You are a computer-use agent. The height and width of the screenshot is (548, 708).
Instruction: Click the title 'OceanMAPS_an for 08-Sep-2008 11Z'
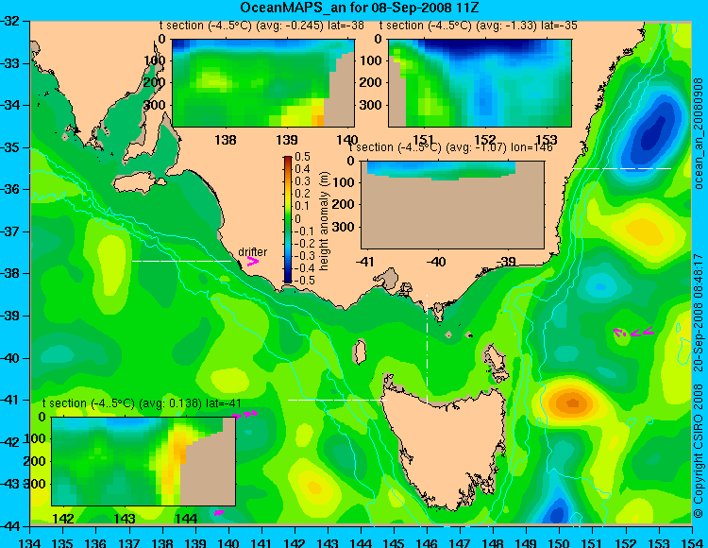360,8
